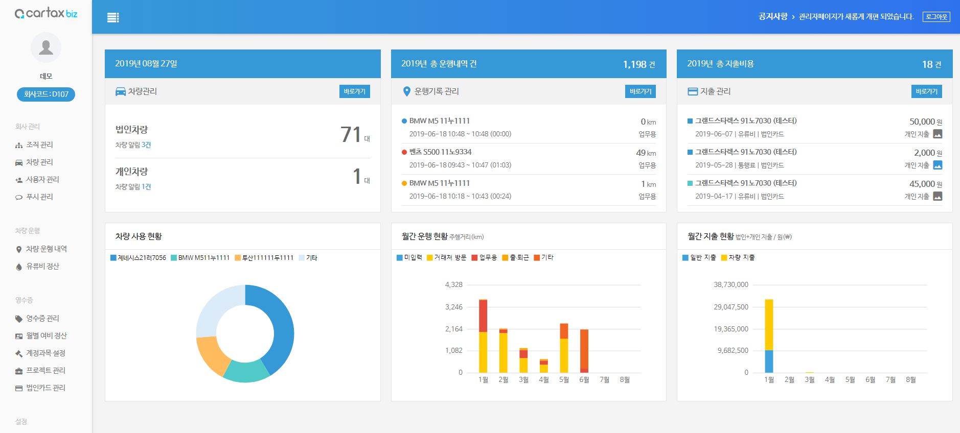Click 바로가기 button in 차량관리 card

[355, 91]
